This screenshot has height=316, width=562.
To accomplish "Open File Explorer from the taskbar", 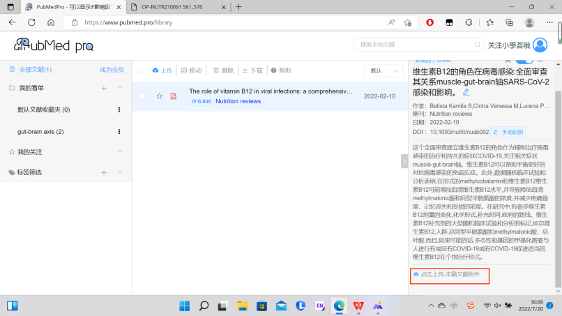I will pyautogui.click(x=243, y=306).
